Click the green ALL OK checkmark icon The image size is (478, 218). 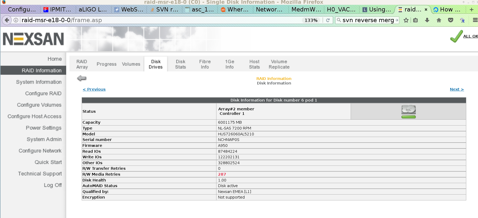[456, 36]
